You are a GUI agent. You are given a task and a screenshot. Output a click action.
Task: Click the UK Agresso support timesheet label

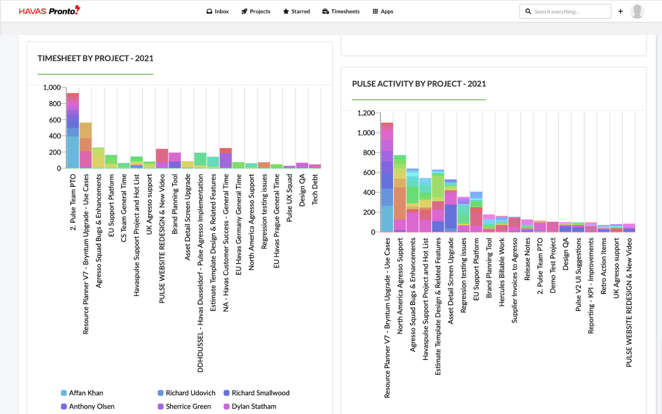click(149, 204)
